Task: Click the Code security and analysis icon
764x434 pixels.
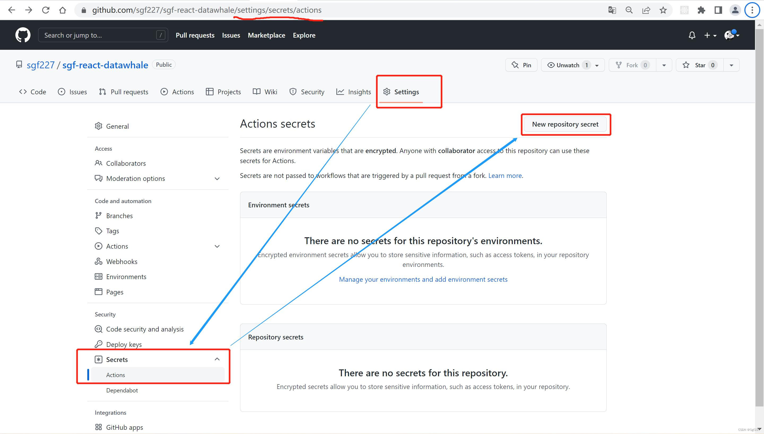Action: tap(98, 329)
